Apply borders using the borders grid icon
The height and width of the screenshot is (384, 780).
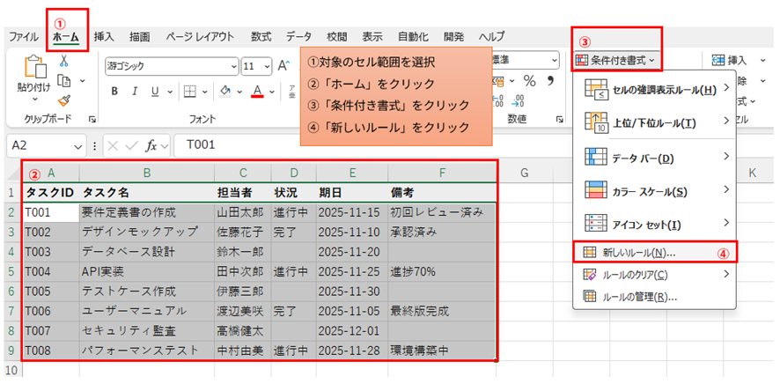pyautogui.click(x=189, y=92)
